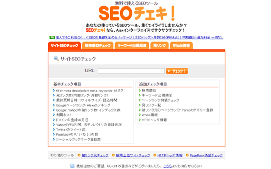This screenshot has height=169, width=271.
Task: Click the 無料で使えるSEOツール tagline
Action: [136, 3]
